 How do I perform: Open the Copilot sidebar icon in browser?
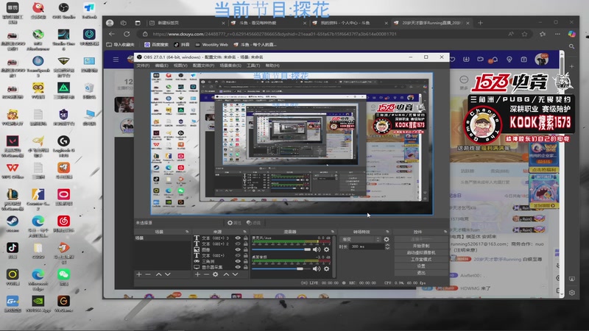coord(572,34)
